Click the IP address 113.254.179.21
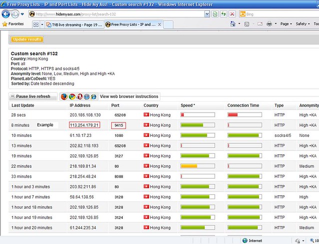 click(84, 125)
